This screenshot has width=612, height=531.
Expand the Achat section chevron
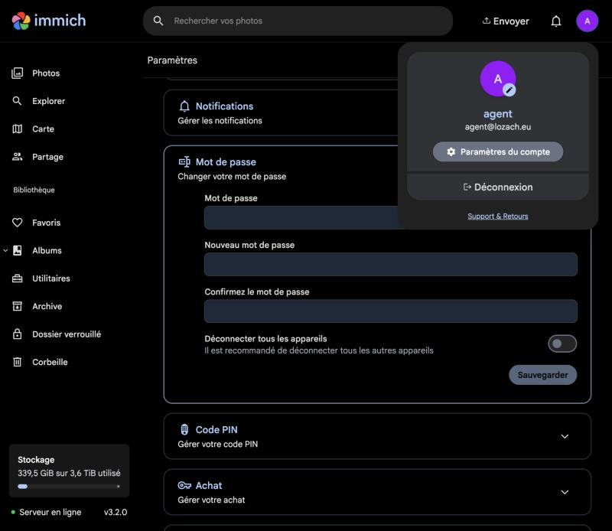[x=565, y=492]
